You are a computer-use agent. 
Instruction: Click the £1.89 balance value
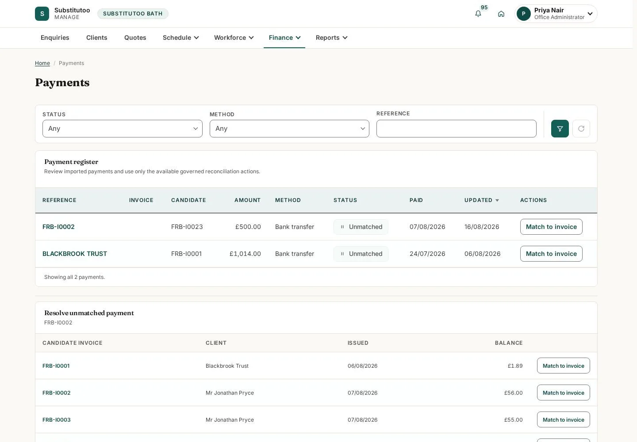[515, 366]
